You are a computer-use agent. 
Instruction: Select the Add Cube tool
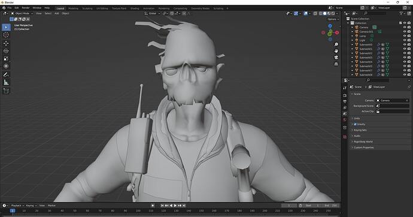click(6, 91)
